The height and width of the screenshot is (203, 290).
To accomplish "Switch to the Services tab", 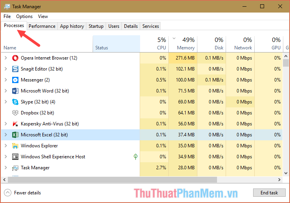I will coord(151,26).
